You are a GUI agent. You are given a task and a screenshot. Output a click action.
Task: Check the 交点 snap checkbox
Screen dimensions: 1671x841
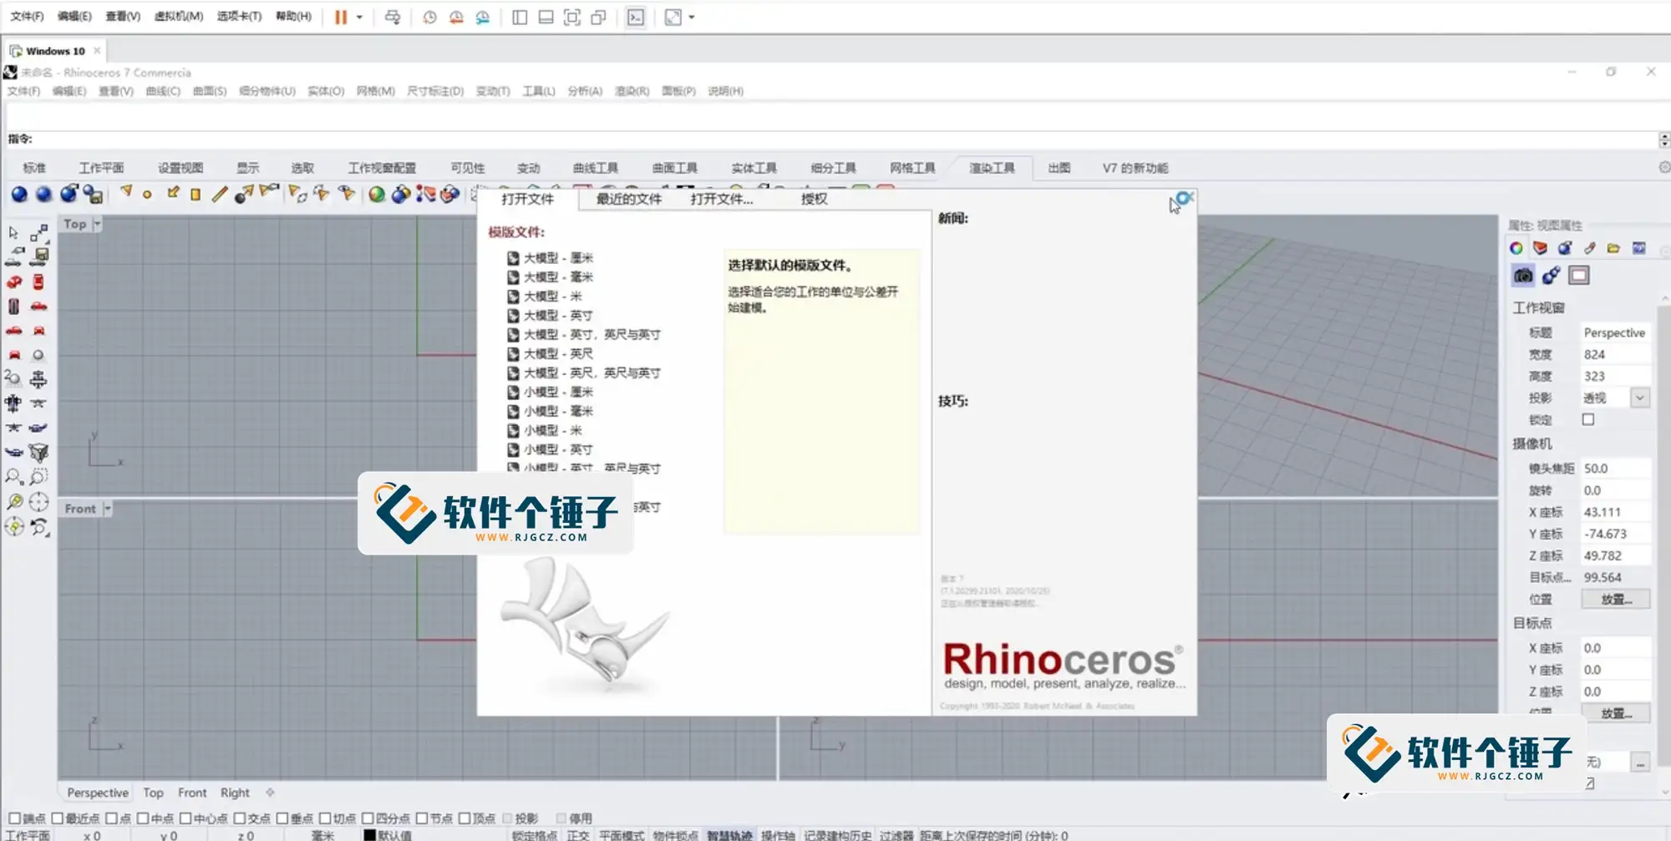pos(238,818)
